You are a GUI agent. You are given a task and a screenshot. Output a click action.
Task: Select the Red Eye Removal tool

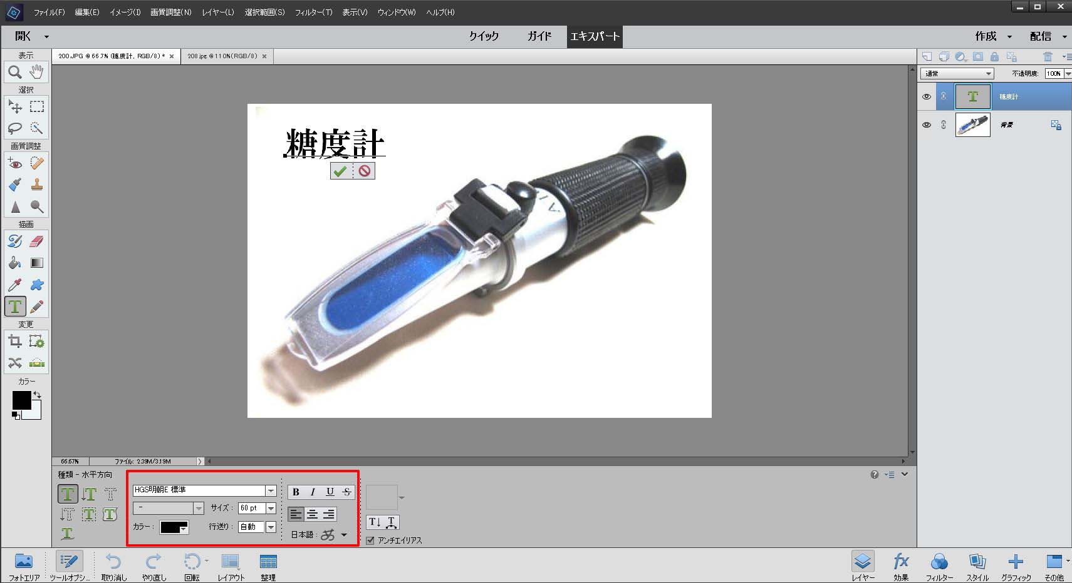[15, 164]
